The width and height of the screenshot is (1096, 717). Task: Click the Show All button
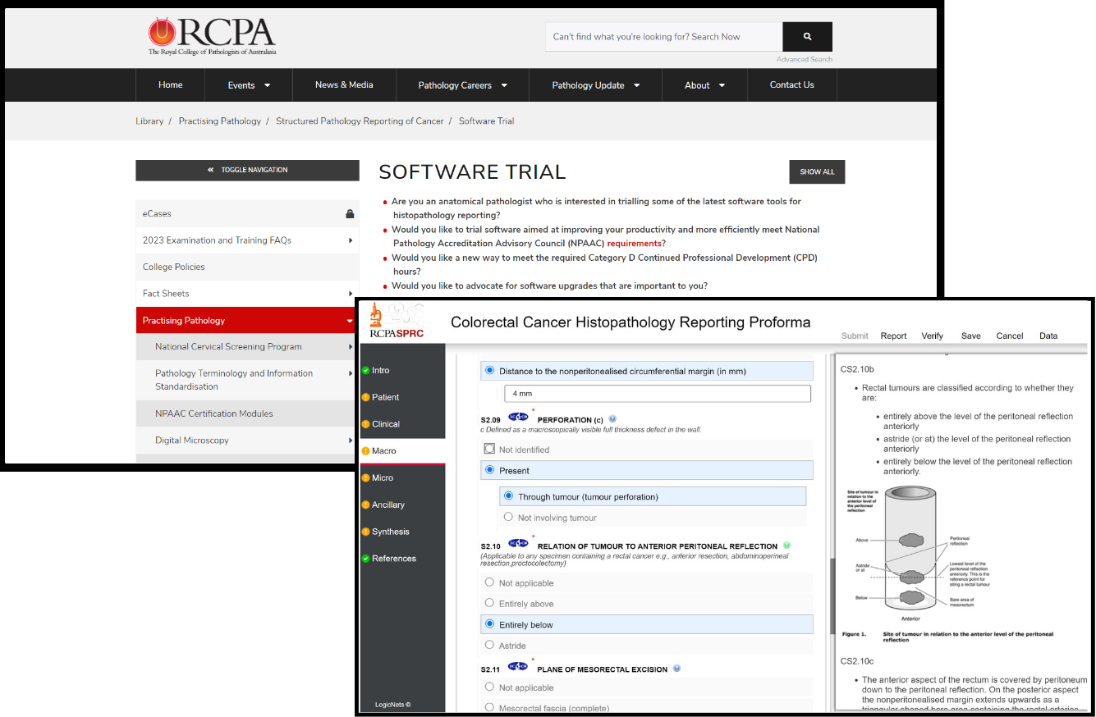pos(817,172)
